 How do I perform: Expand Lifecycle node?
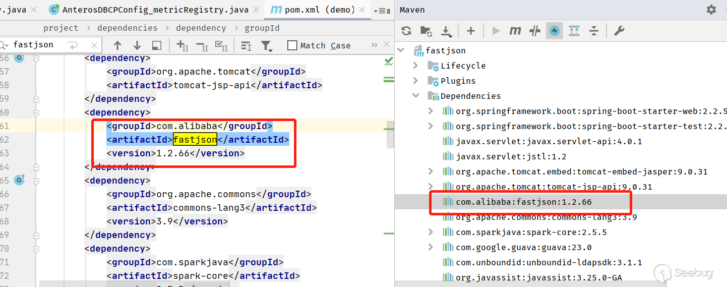click(416, 66)
